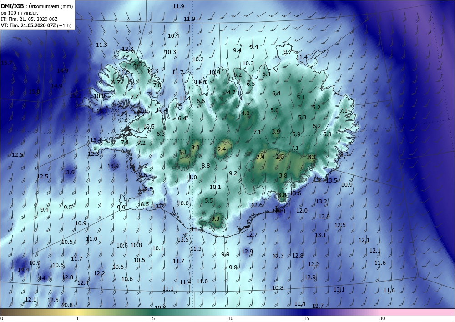Click the '5' label on the color scale

coord(153,318)
